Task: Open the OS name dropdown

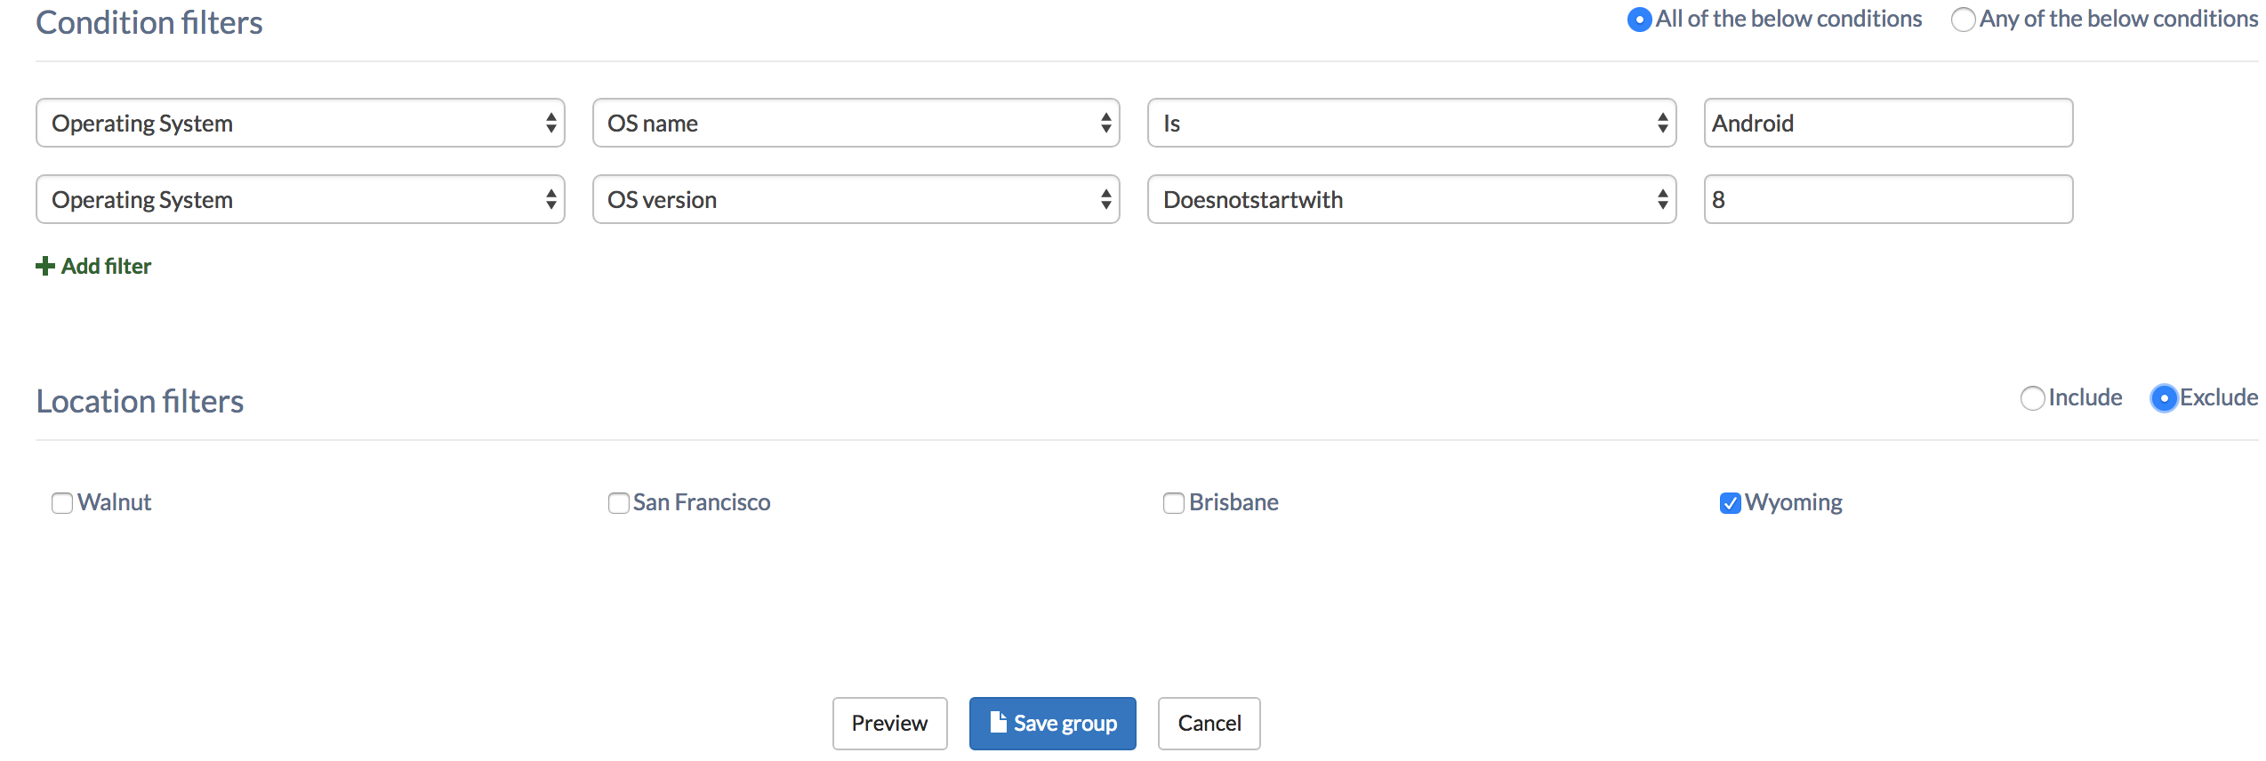Action: click(856, 123)
